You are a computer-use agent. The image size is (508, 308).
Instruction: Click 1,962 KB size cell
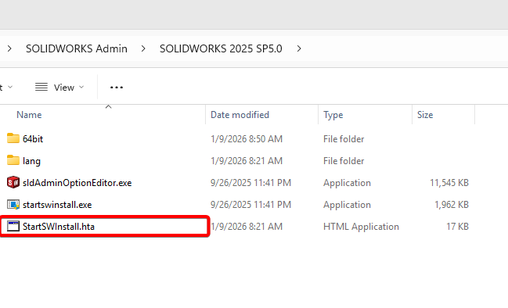coord(452,205)
